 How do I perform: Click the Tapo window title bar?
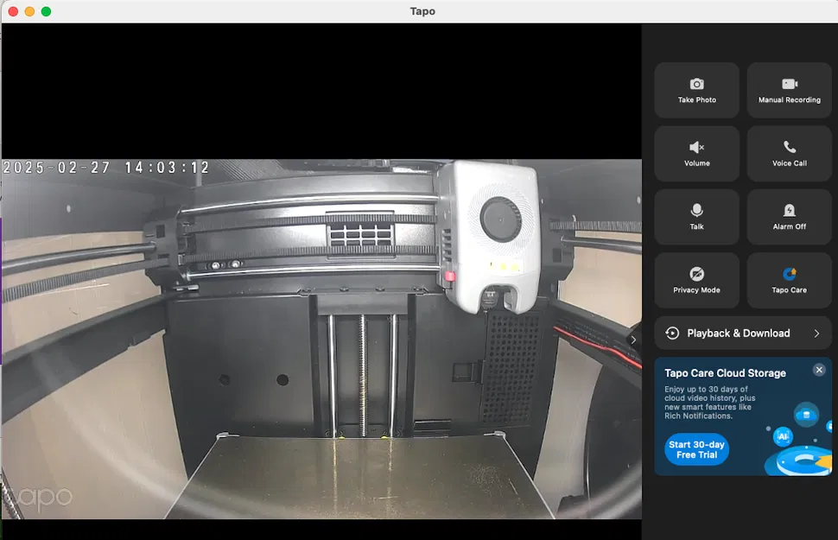coord(422,11)
